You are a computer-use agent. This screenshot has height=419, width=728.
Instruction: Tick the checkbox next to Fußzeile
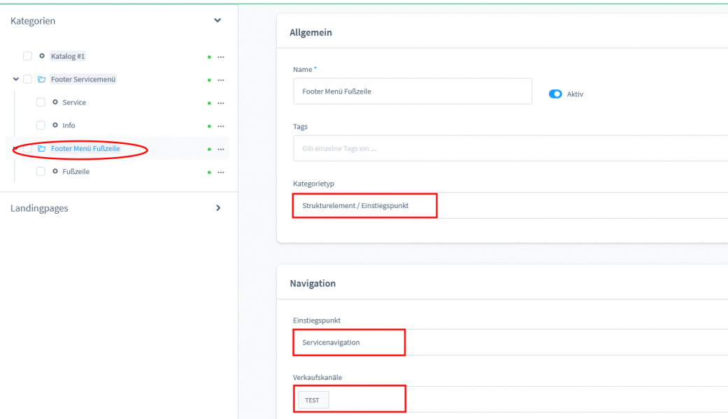click(41, 172)
